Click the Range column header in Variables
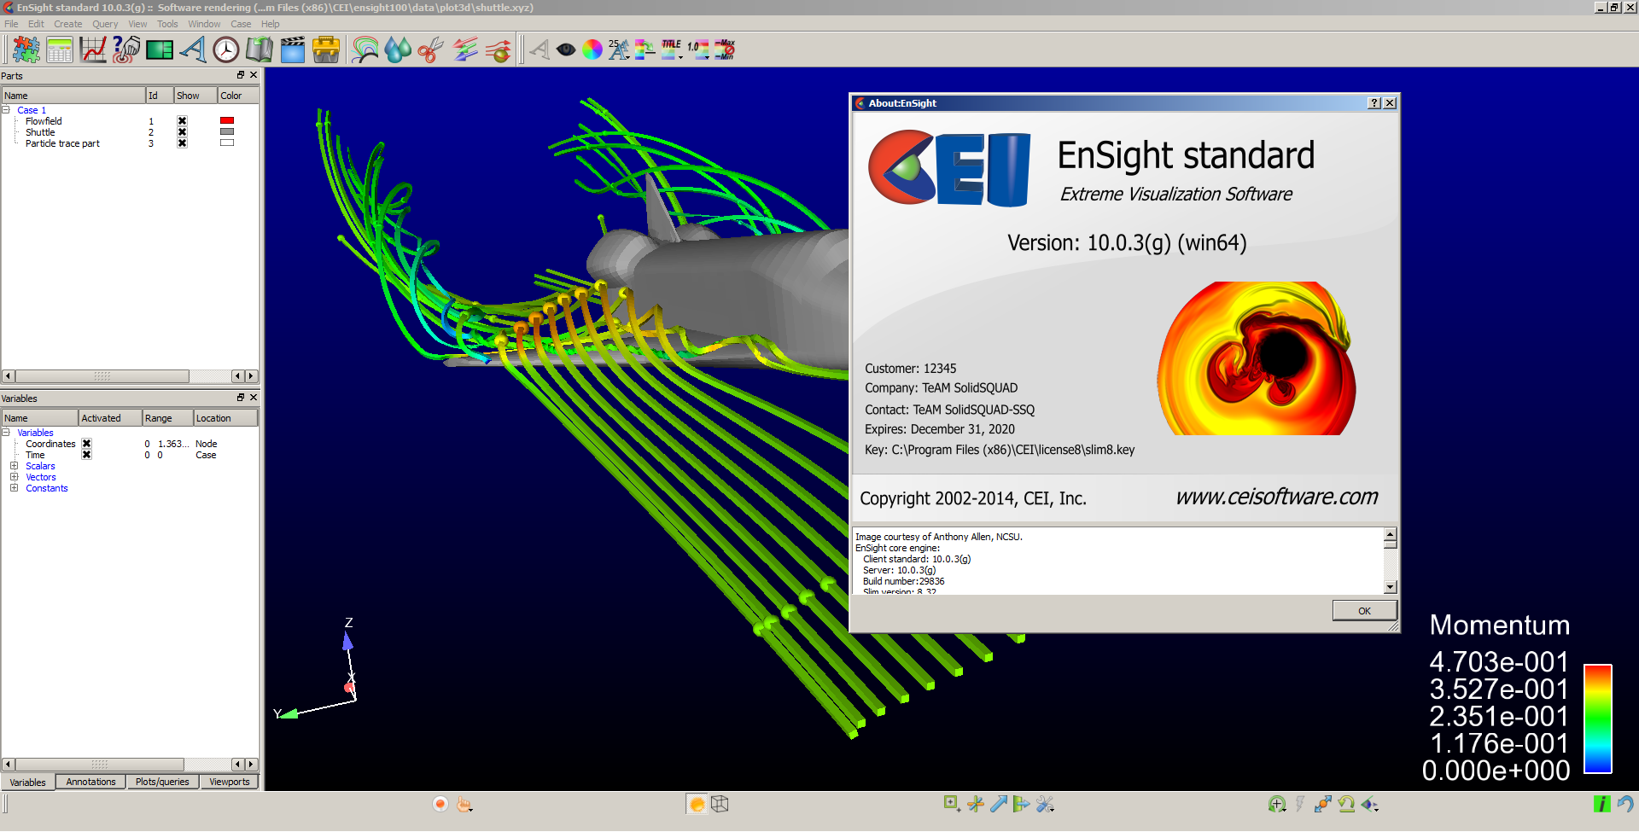 point(167,418)
